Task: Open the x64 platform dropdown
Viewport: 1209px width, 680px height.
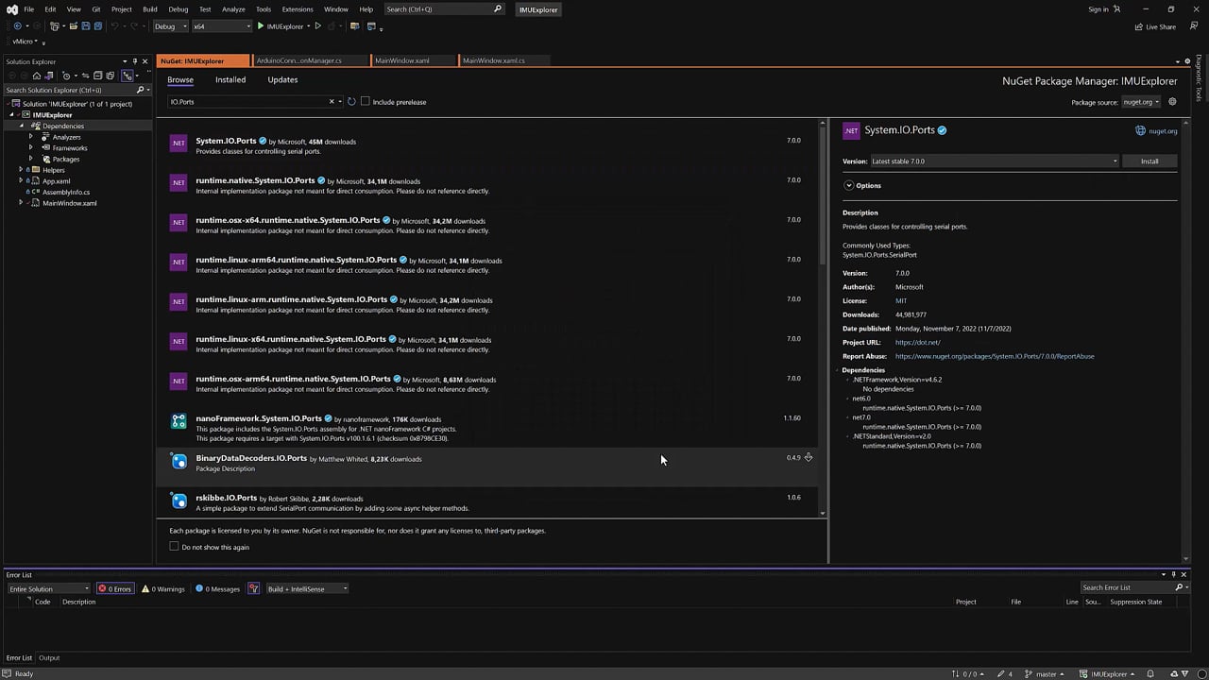Action: pyautogui.click(x=222, y=26)
